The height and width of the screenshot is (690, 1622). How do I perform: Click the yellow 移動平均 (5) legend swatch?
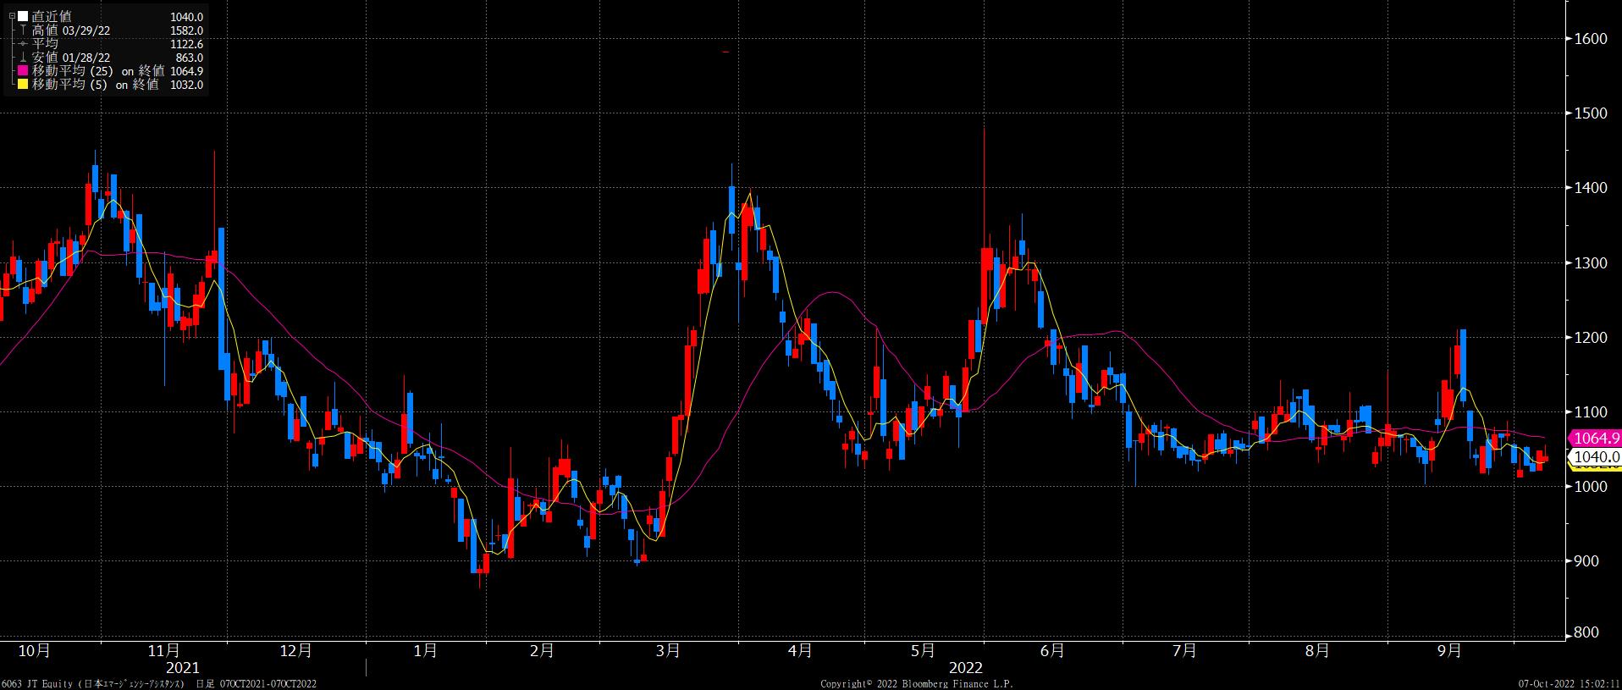pyautogui.click(x=23, y=85)
